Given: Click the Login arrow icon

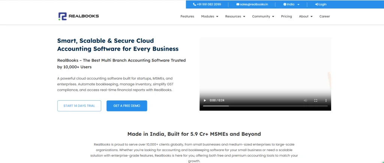Looking at the screenshot, I should coord(316,4).
